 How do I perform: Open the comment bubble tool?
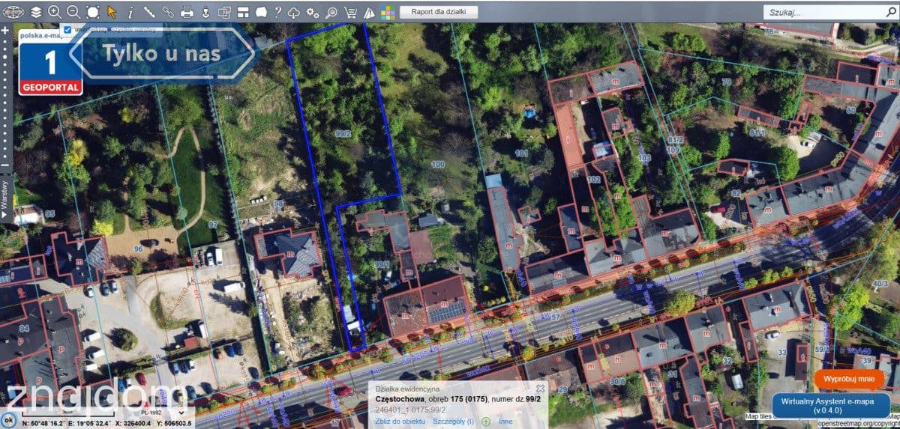[261, 11]
